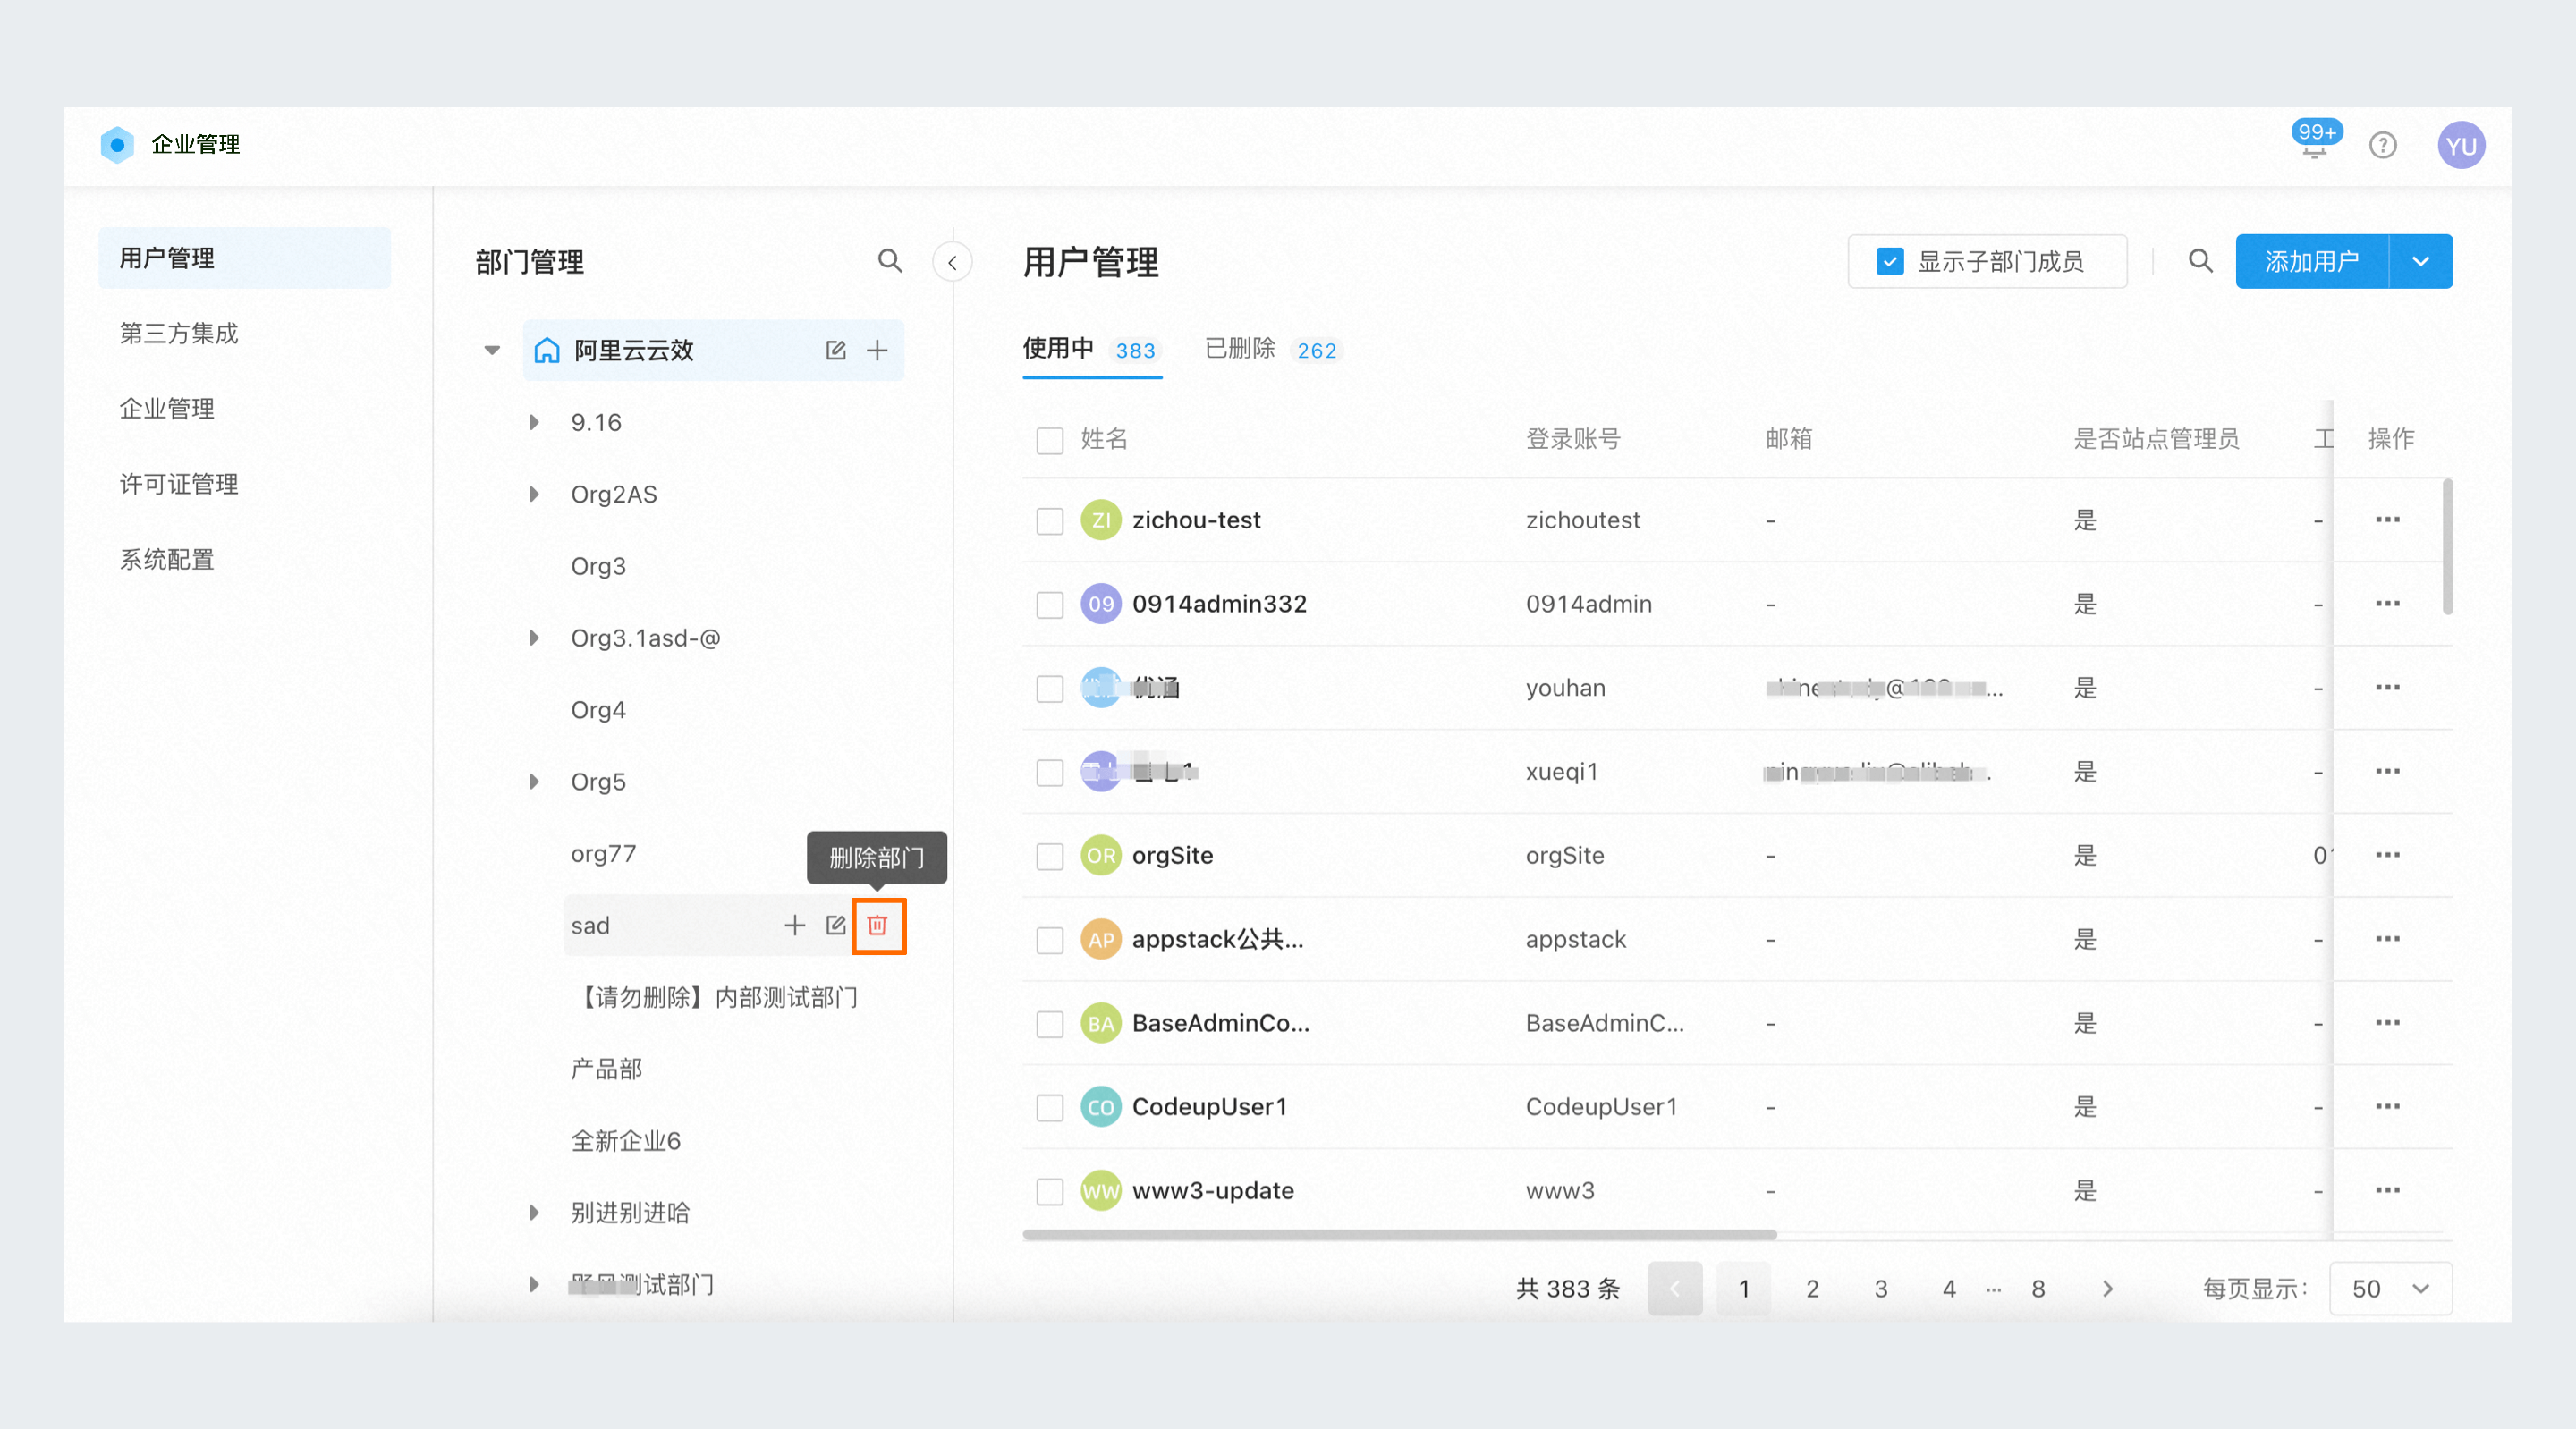The width and height of the screenshot is (2576, 1429).
Task: Collapse the 阿里云云效 tree node
Action: pos(492,350)
